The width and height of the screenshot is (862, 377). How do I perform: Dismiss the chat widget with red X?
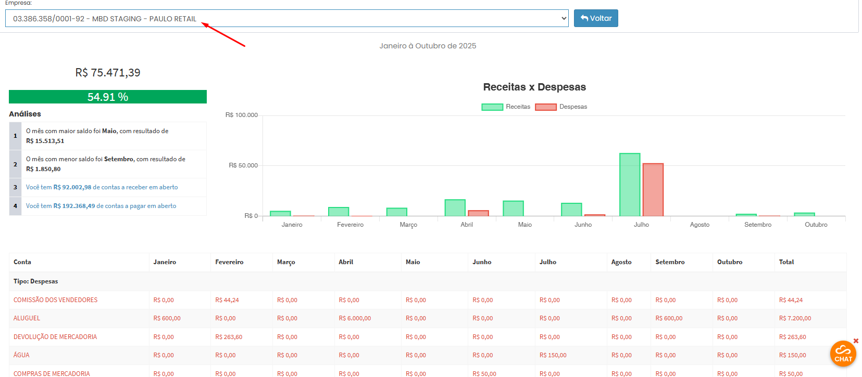pyautogui.click(x=856, y=341)
